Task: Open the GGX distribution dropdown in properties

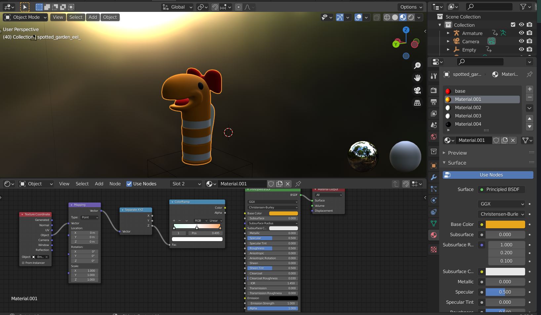Action: point(501,204)
